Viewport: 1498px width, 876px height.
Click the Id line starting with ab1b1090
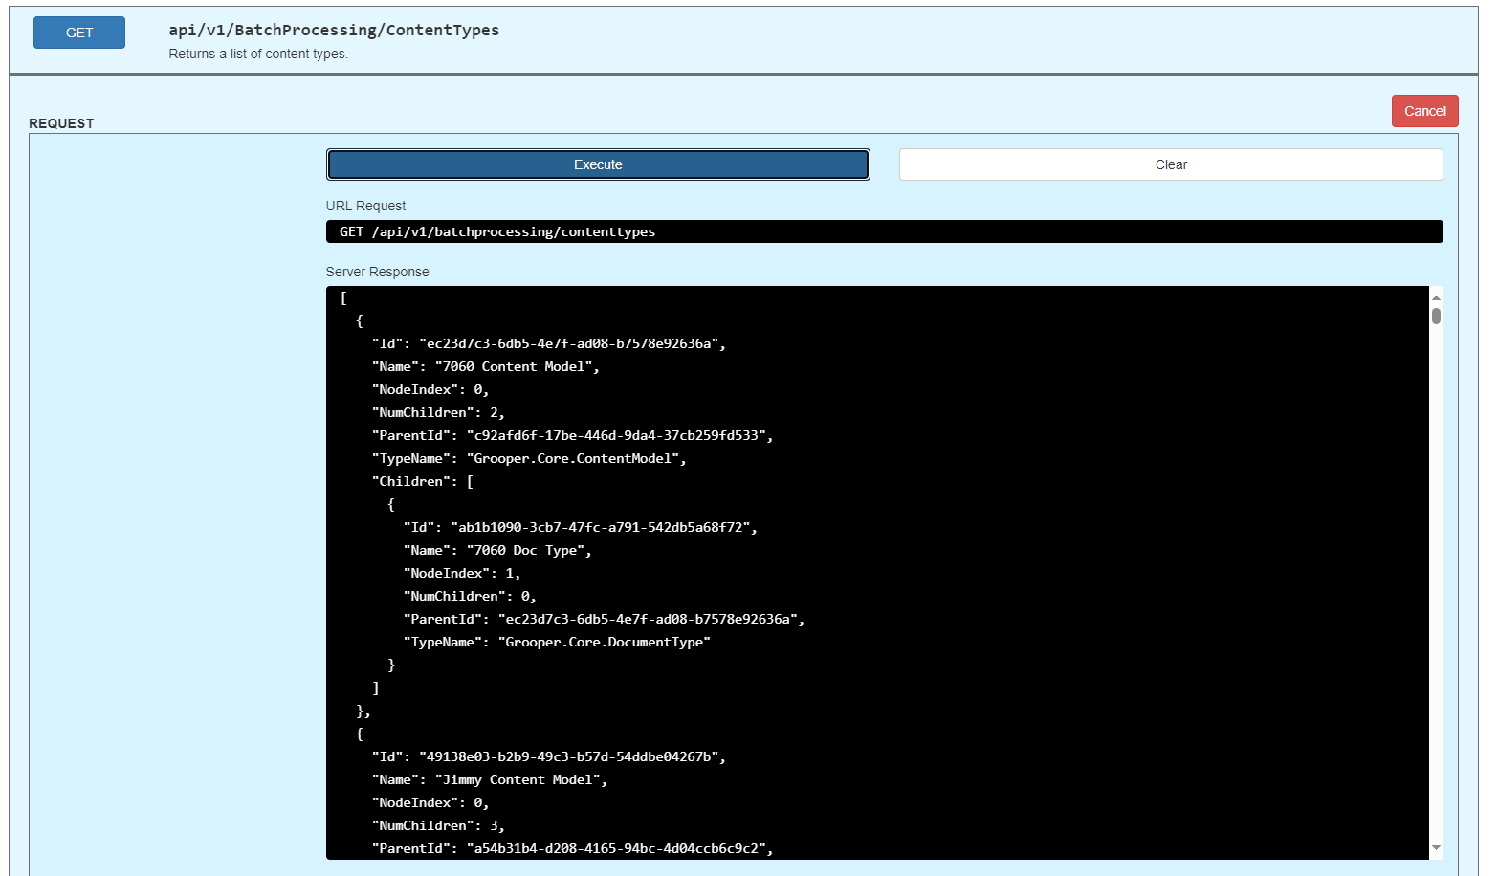(x=580, y=527)
